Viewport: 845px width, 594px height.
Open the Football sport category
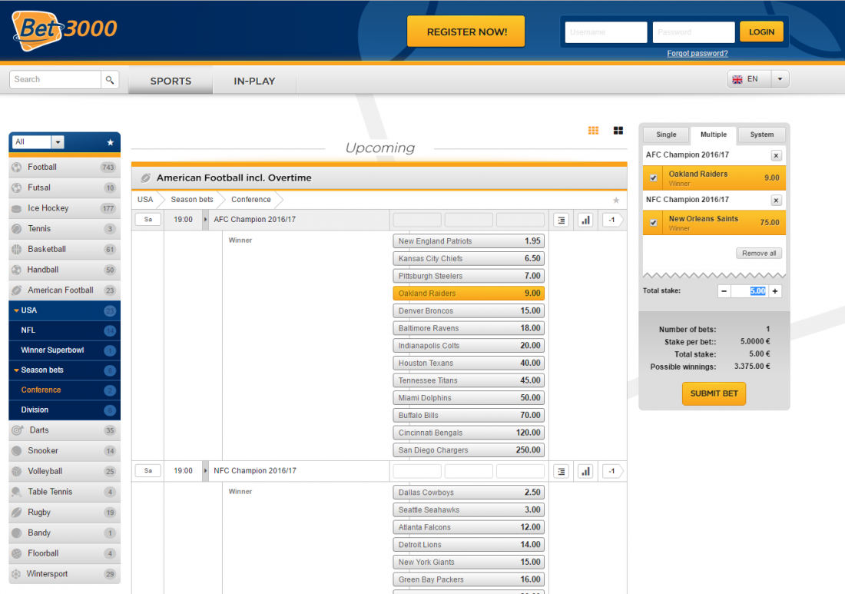tap(65, 167)
